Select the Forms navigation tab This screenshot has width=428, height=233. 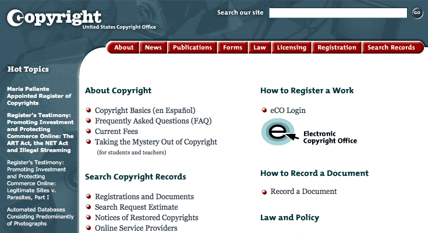(x=232, y=48)
